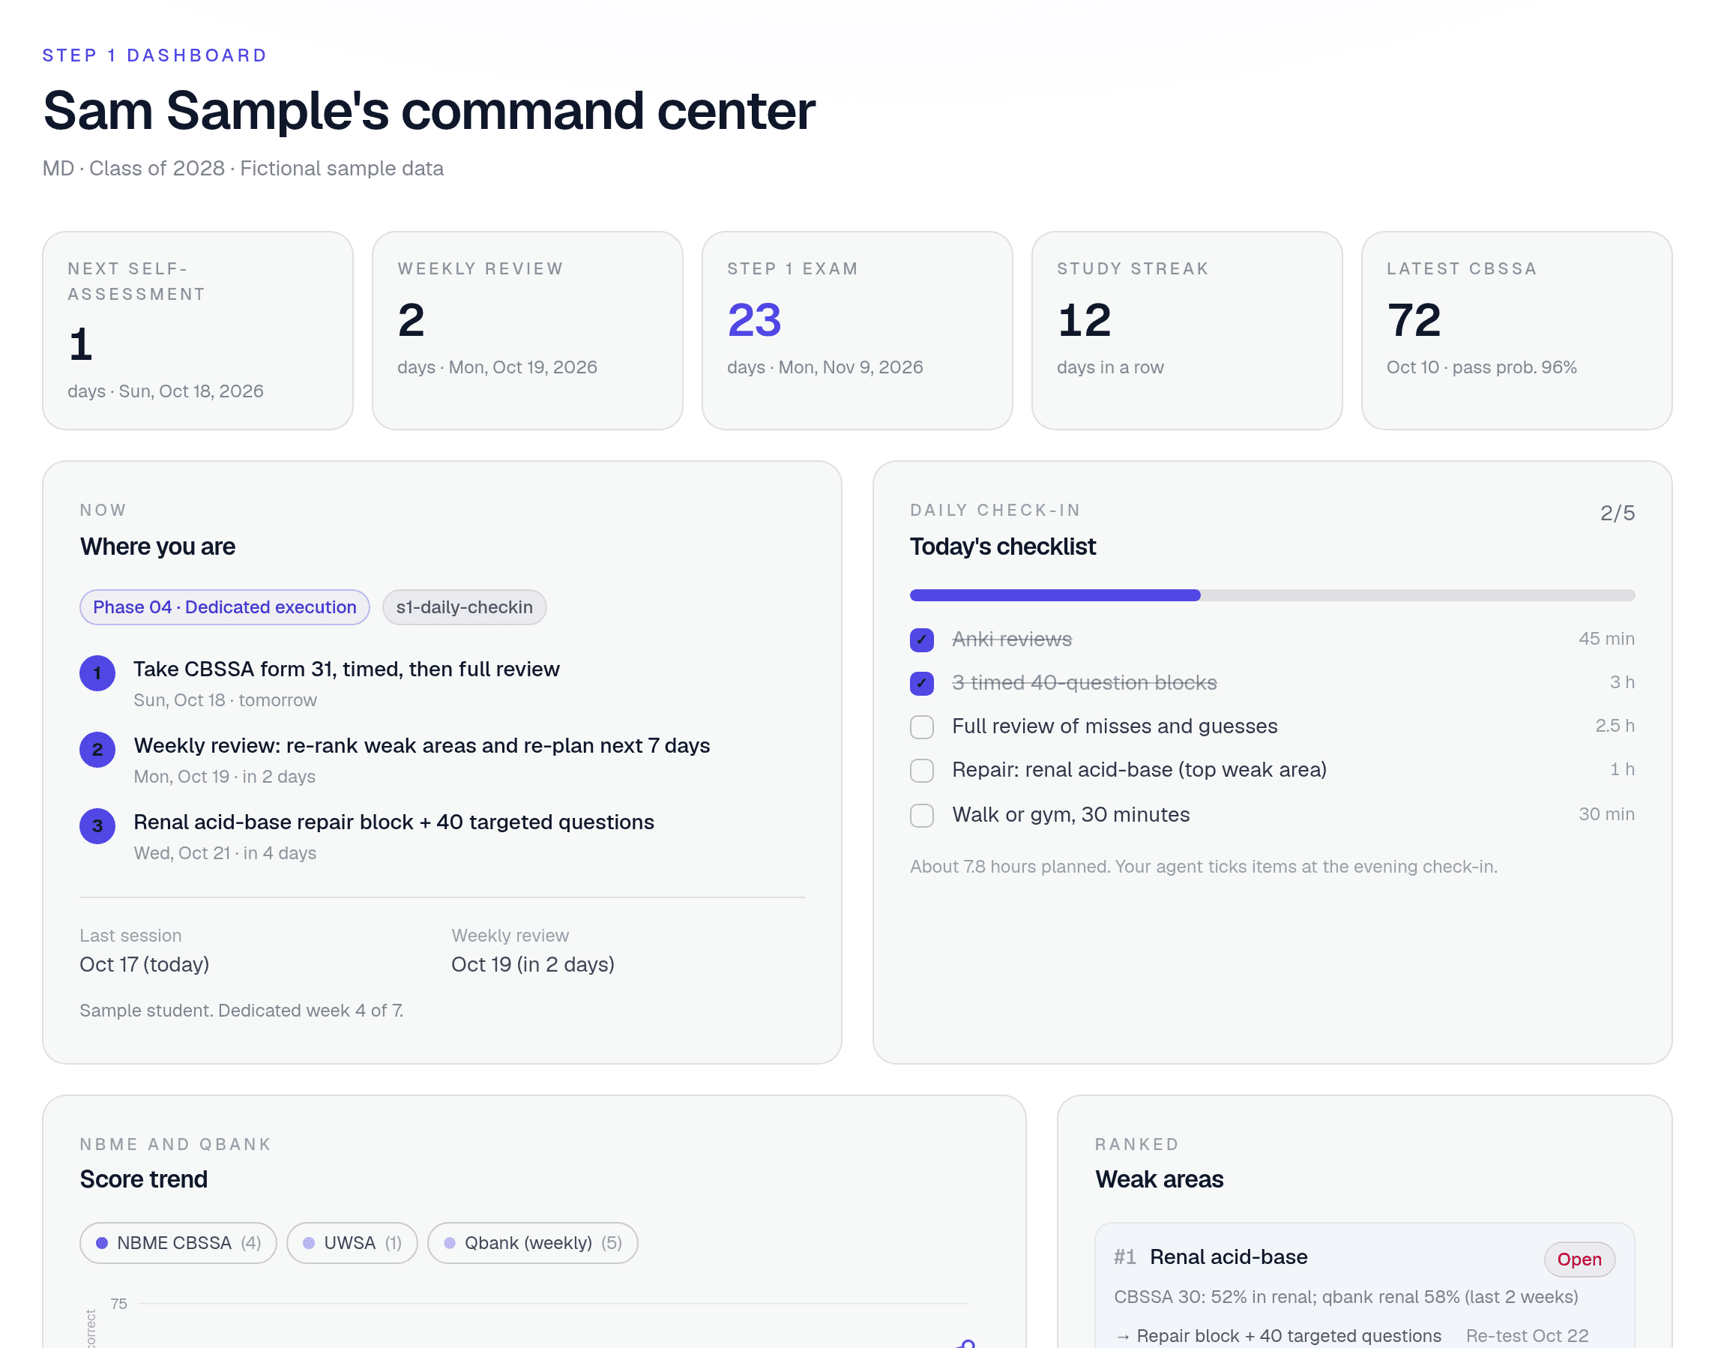Click the Today's checklist heading
The height and width of the screenshot is (1348, 1715).
point(1003,546)
